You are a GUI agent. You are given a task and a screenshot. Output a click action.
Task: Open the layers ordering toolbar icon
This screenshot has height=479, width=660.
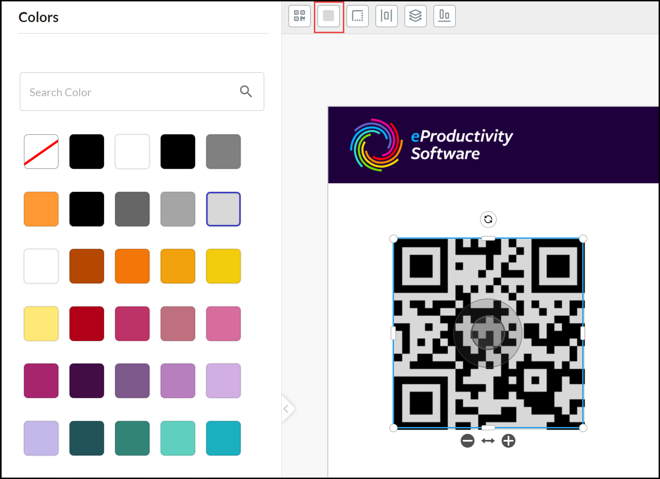pyautogui.click(x=416, y=16)
